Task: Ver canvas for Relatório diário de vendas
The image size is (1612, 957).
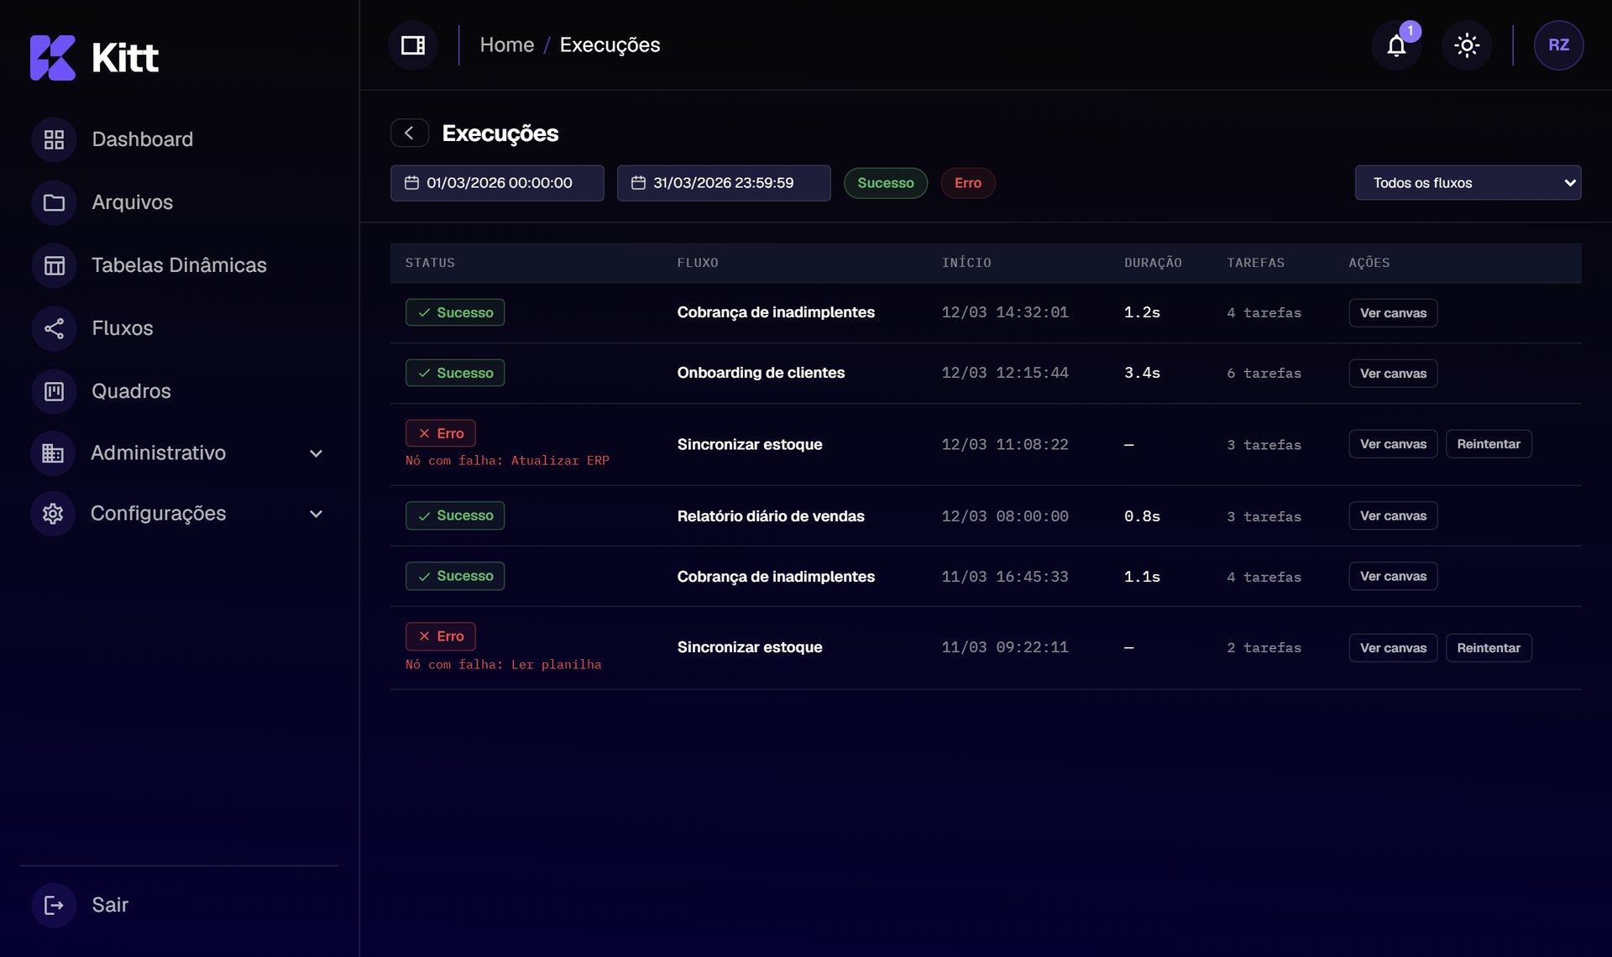Action: click(x=1393, y=516)
